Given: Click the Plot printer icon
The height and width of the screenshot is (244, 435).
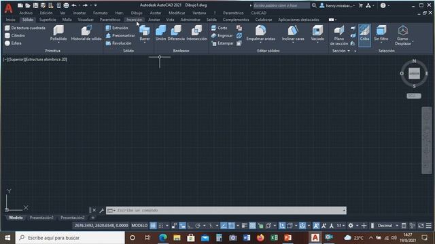Looking at the screenshot, I should point(66,5).
